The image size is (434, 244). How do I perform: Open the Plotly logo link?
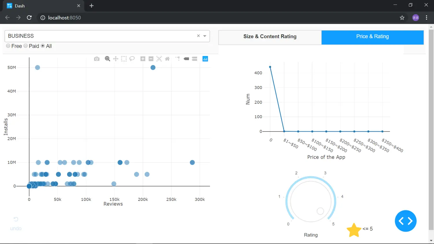click(205, 59)
